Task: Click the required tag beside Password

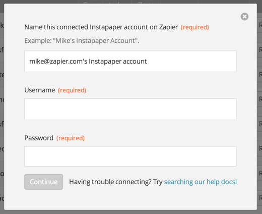Action: [x=71, y=138]
